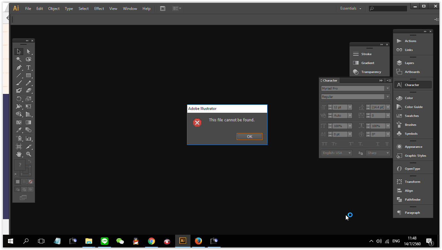Toggle Subscript text style
Viewport: 442px width, 250px height.
coord(361,144)
